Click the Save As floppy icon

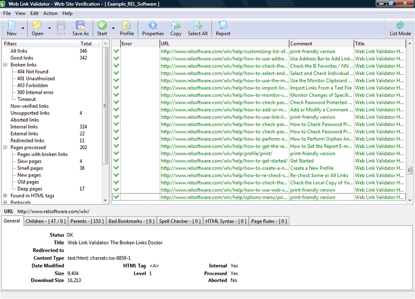click(x=80, y=25)
